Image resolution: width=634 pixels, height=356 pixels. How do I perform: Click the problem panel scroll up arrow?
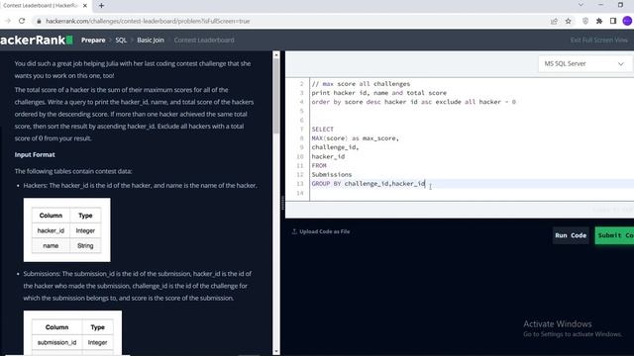point(276,54)
